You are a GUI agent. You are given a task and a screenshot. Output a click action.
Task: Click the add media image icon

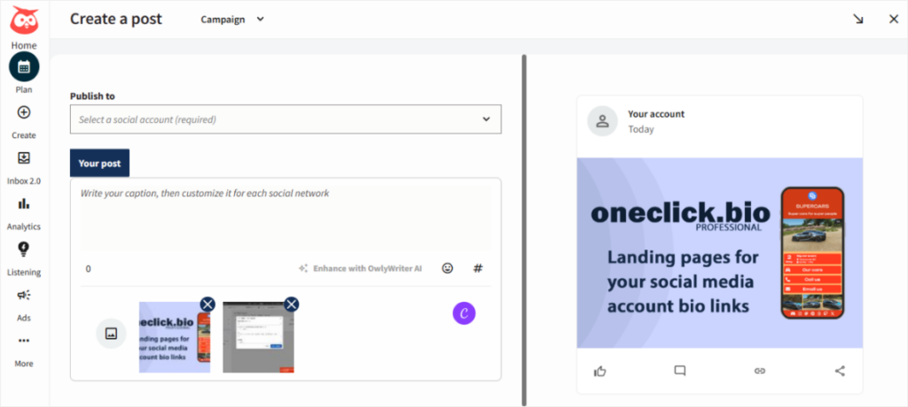[111, 333]
